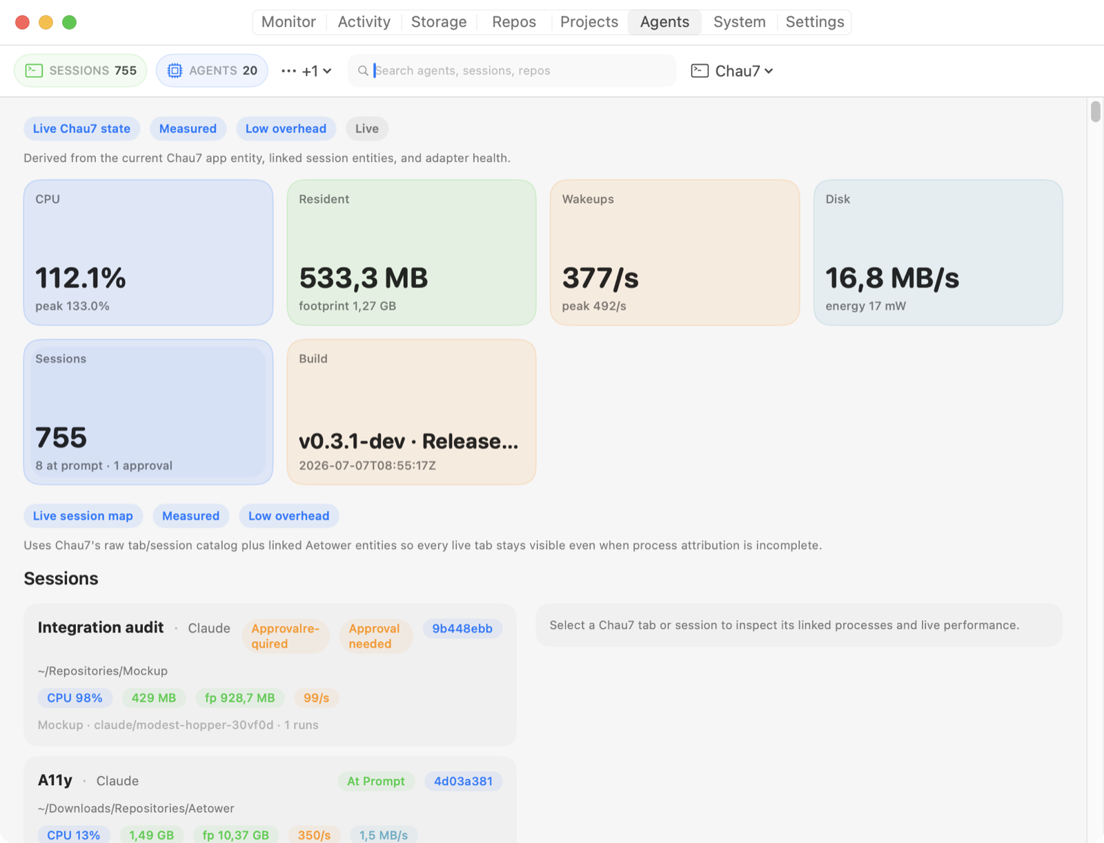Toggle the AGENTS 20 filter pill
Image resolution: width=1104 pixels, height=843 pixels.
tap(212, 70)
